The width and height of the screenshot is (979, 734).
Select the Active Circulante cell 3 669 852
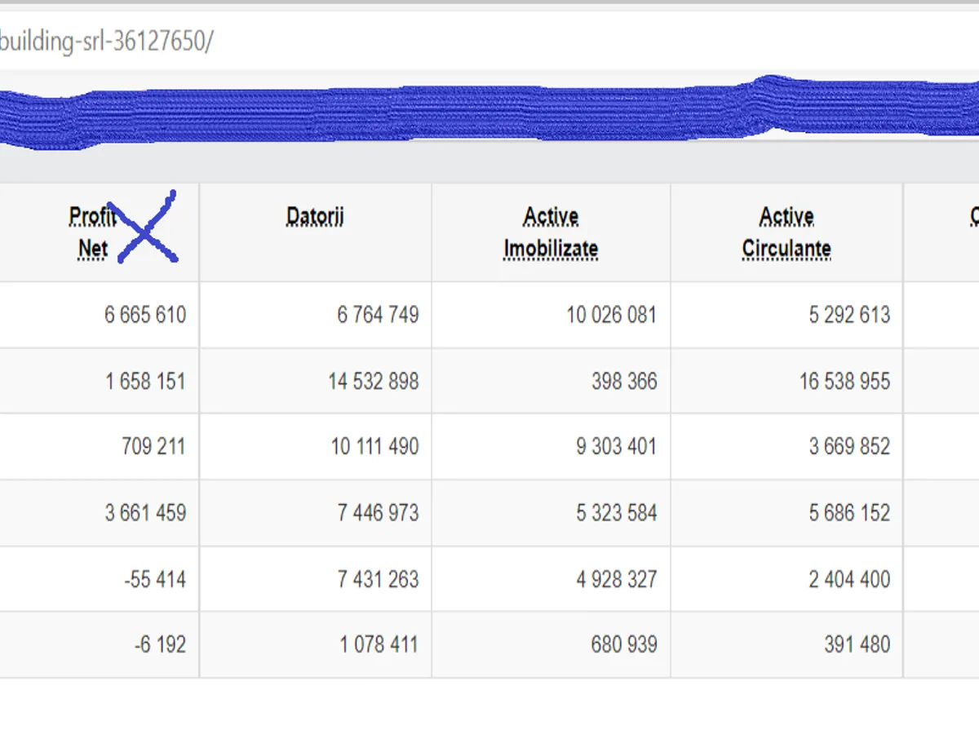pyautogui.click(x=849, y=447)
